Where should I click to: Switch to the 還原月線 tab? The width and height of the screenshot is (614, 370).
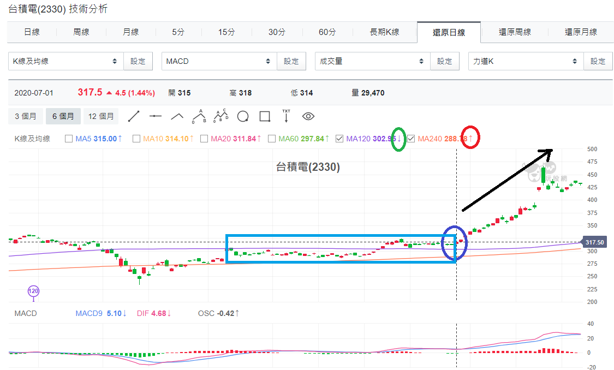click(581, 32)
